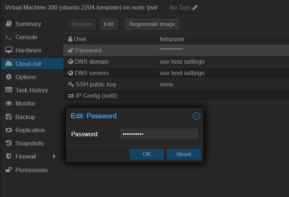Open the Backup floppy disk icon
Image resolution: width=289 pixels, height=197 pixels.
pyautogui.click(x=9, y=117)
